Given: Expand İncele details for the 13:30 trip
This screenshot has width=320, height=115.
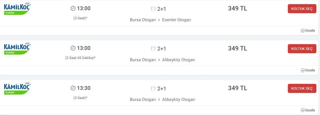Looking at the screenshot, I should point(308,110).
